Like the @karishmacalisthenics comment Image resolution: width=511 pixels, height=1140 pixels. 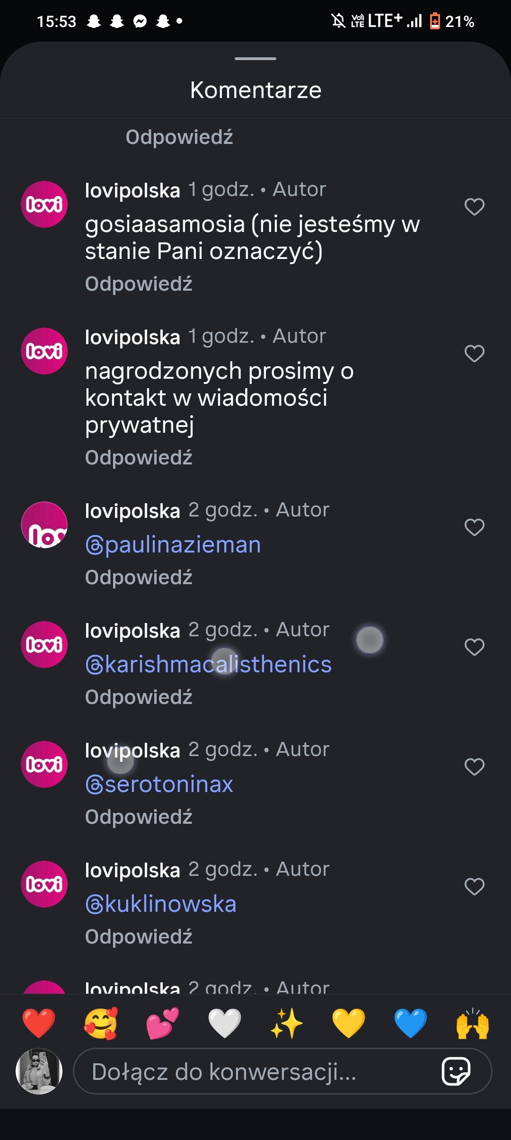474,647
